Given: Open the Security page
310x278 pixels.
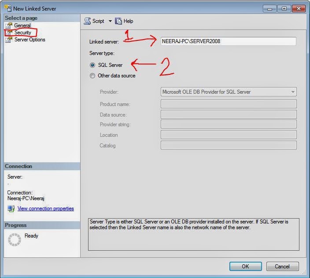Looking at the screenshot, I should (23, 33).
